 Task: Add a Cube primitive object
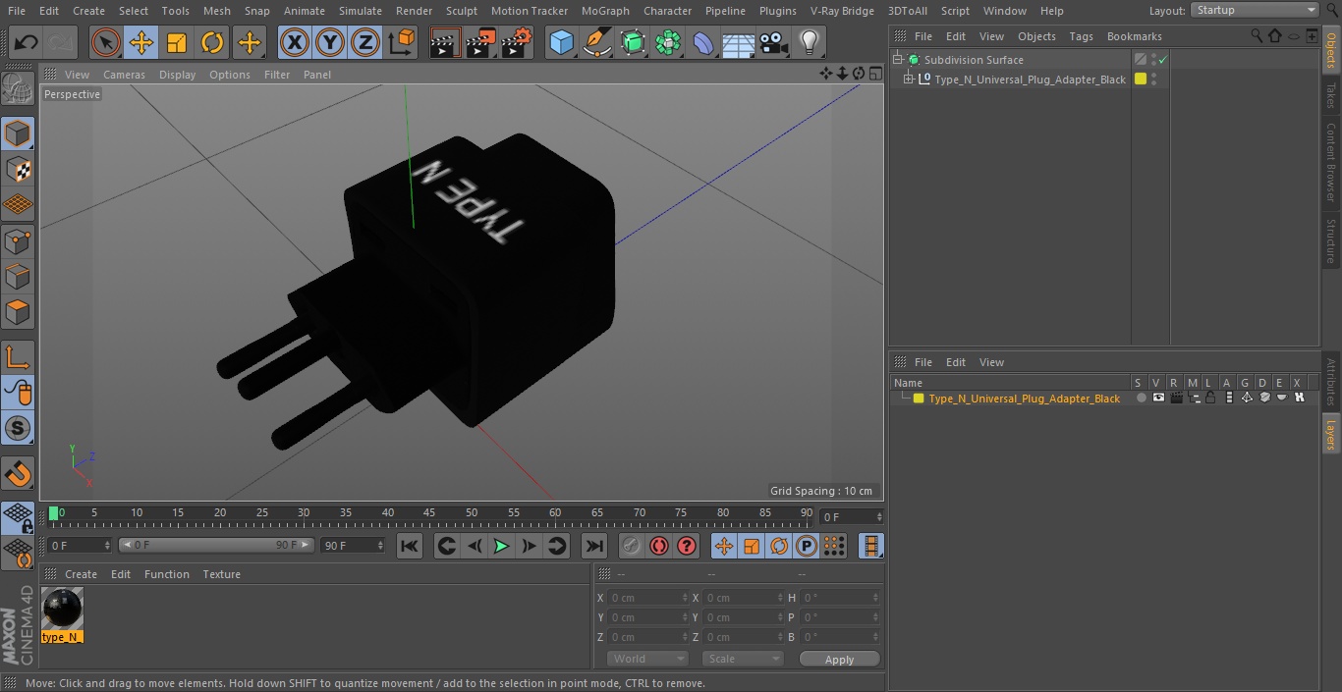click(561, 42)
